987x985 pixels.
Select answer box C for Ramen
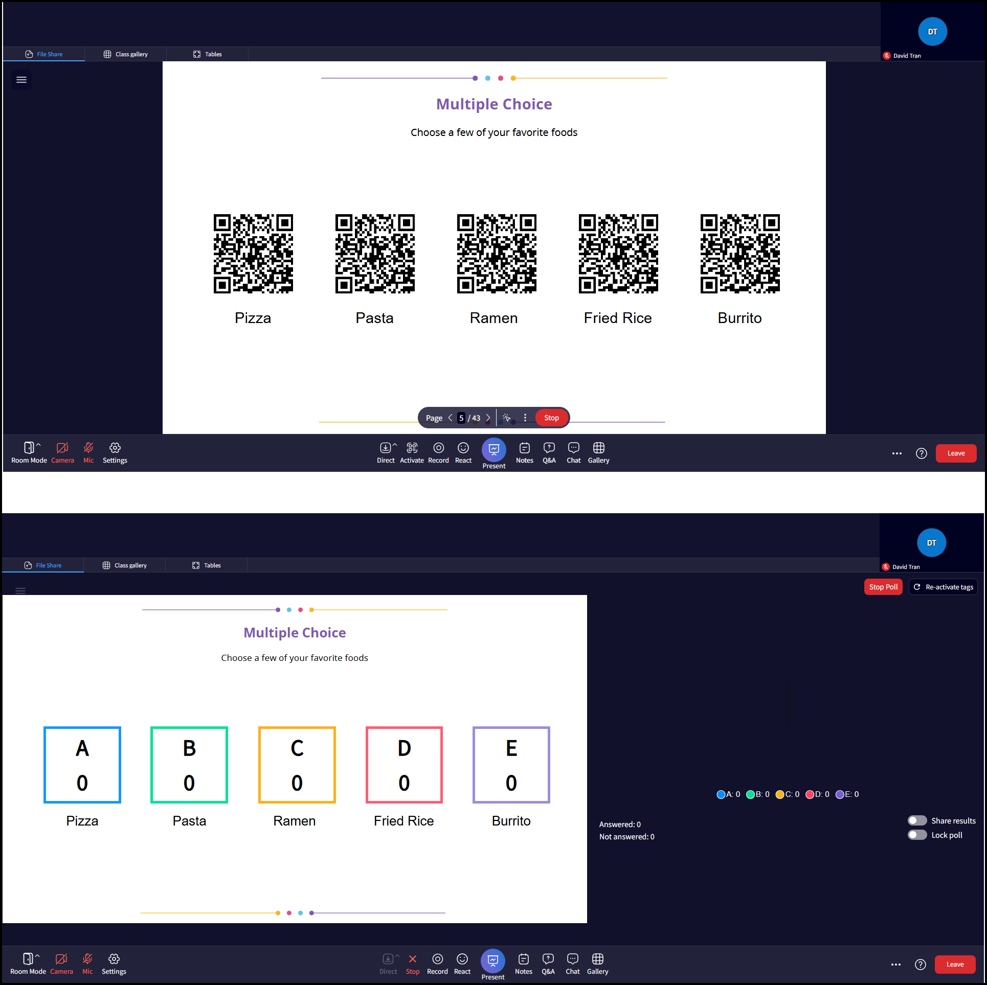click(297, 765)
